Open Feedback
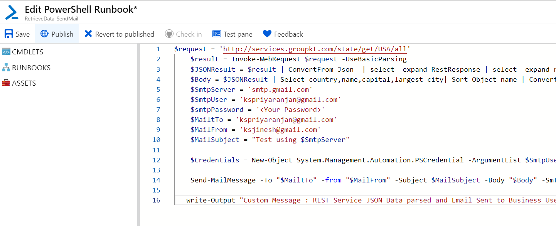 pos(283,34)
